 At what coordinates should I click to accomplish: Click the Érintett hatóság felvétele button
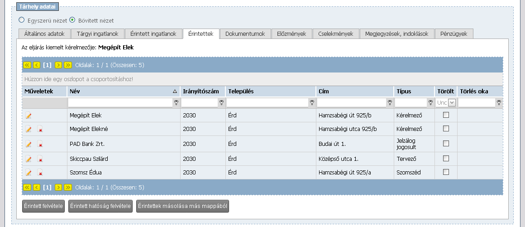tap(100, 206)
